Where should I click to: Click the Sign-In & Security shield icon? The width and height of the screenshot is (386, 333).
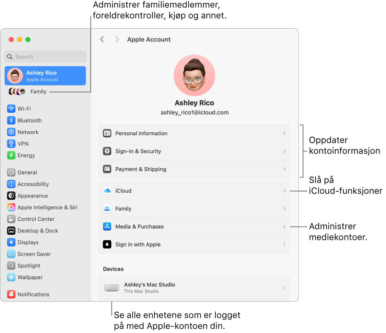pyautogui.click(x=107, y=151)
